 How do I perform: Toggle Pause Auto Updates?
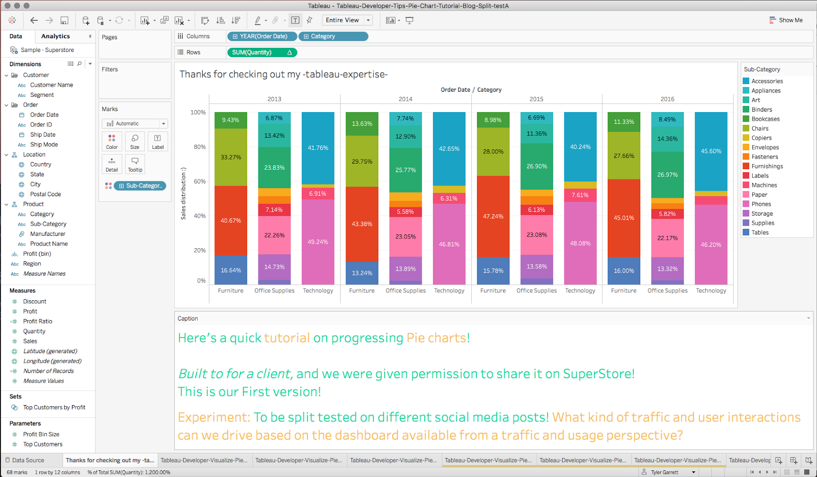pos(100,20)
